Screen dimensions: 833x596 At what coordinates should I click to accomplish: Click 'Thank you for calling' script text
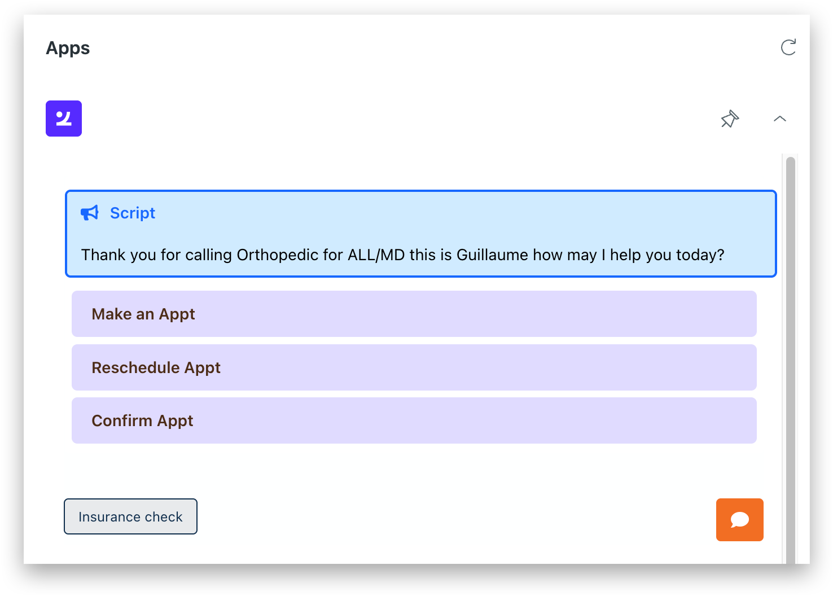click(x=156, y=255)
